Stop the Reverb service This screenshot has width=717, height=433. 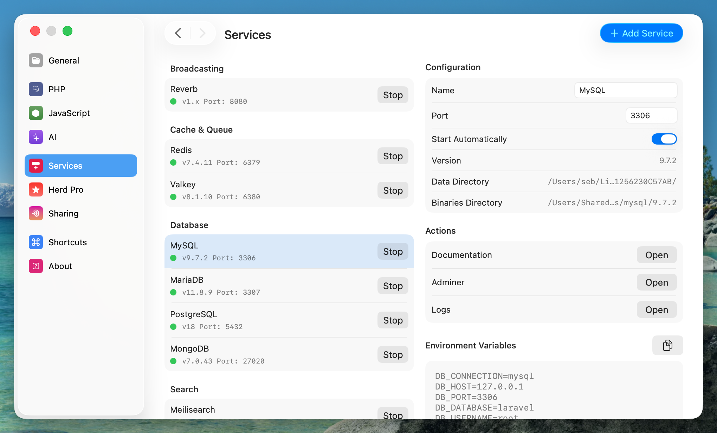393,95
